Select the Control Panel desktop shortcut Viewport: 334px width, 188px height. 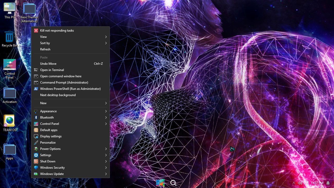pyautogui.click(x=10, y=69)
